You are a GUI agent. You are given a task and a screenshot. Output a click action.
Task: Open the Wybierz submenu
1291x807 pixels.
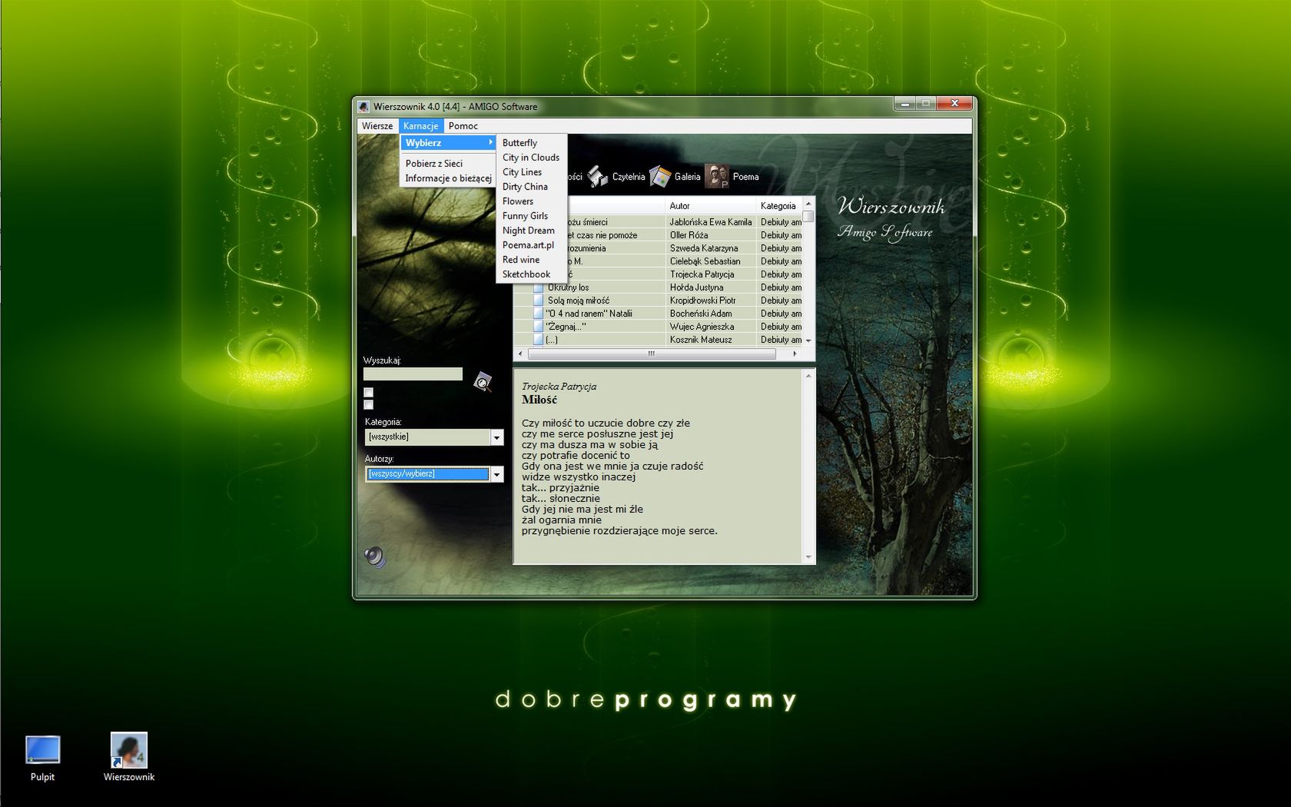pos(448,143)
